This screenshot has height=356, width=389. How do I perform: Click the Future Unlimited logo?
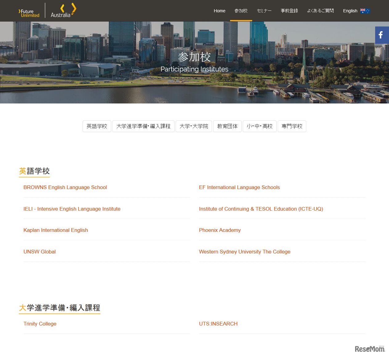tap(29, 13)
